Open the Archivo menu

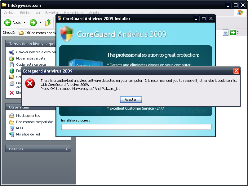10,13
